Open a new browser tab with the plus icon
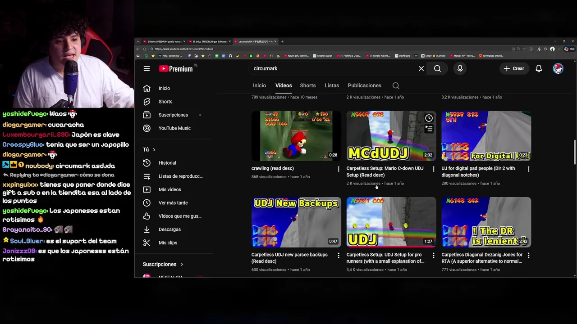 tap(282, 41)
